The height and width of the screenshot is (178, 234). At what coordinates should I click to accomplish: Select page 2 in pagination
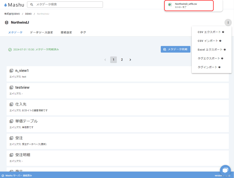click(122, 60)
